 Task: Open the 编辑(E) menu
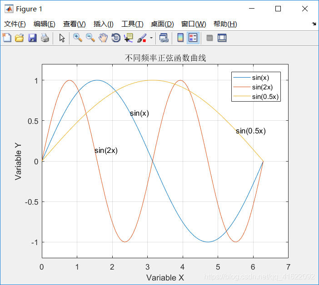(45, 24)
